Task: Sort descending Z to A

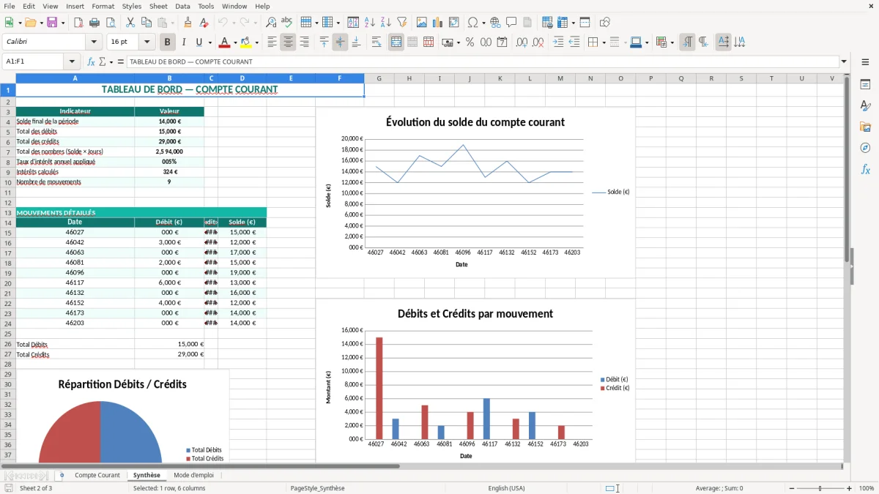Action: point(386,23)
